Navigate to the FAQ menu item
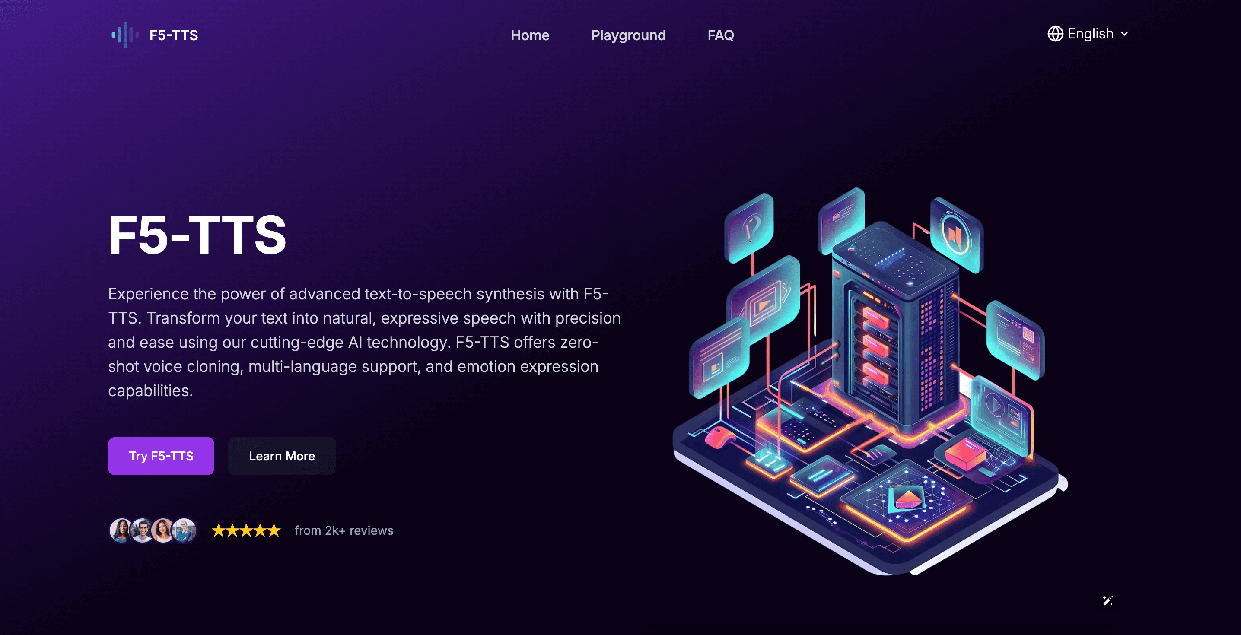Image resolution: width=1241 pixels, height=635 pixels. (x=720, y=35)
